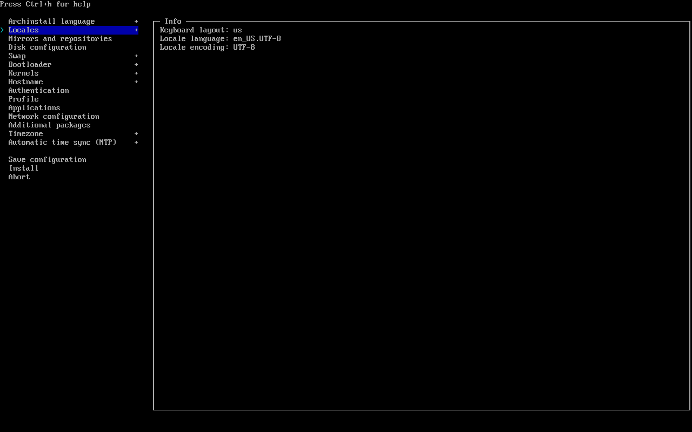Open the Applications entry
Viewport: 692px width, 432px height.
[34, 108]
